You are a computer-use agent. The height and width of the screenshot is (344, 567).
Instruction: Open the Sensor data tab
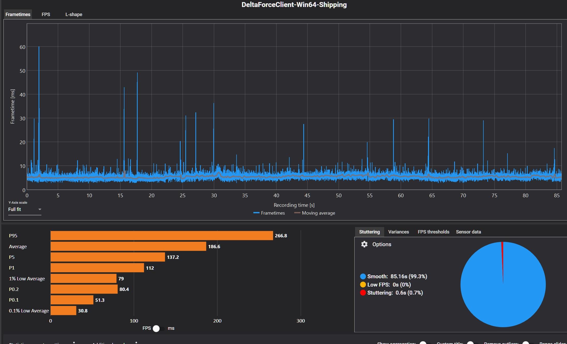pos(468,232)
